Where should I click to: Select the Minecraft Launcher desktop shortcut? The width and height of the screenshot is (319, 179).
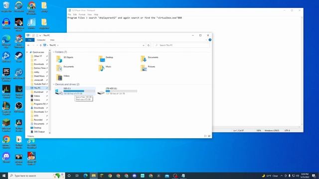[x=6, y=125]
